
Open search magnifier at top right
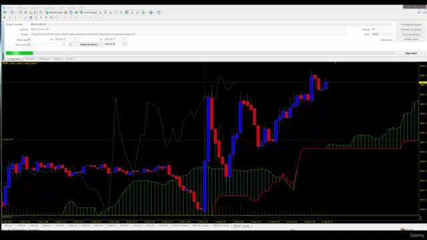pyautogui.click(x=419, y=13)
